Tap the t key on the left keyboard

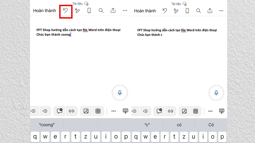(x=75, y=137)
